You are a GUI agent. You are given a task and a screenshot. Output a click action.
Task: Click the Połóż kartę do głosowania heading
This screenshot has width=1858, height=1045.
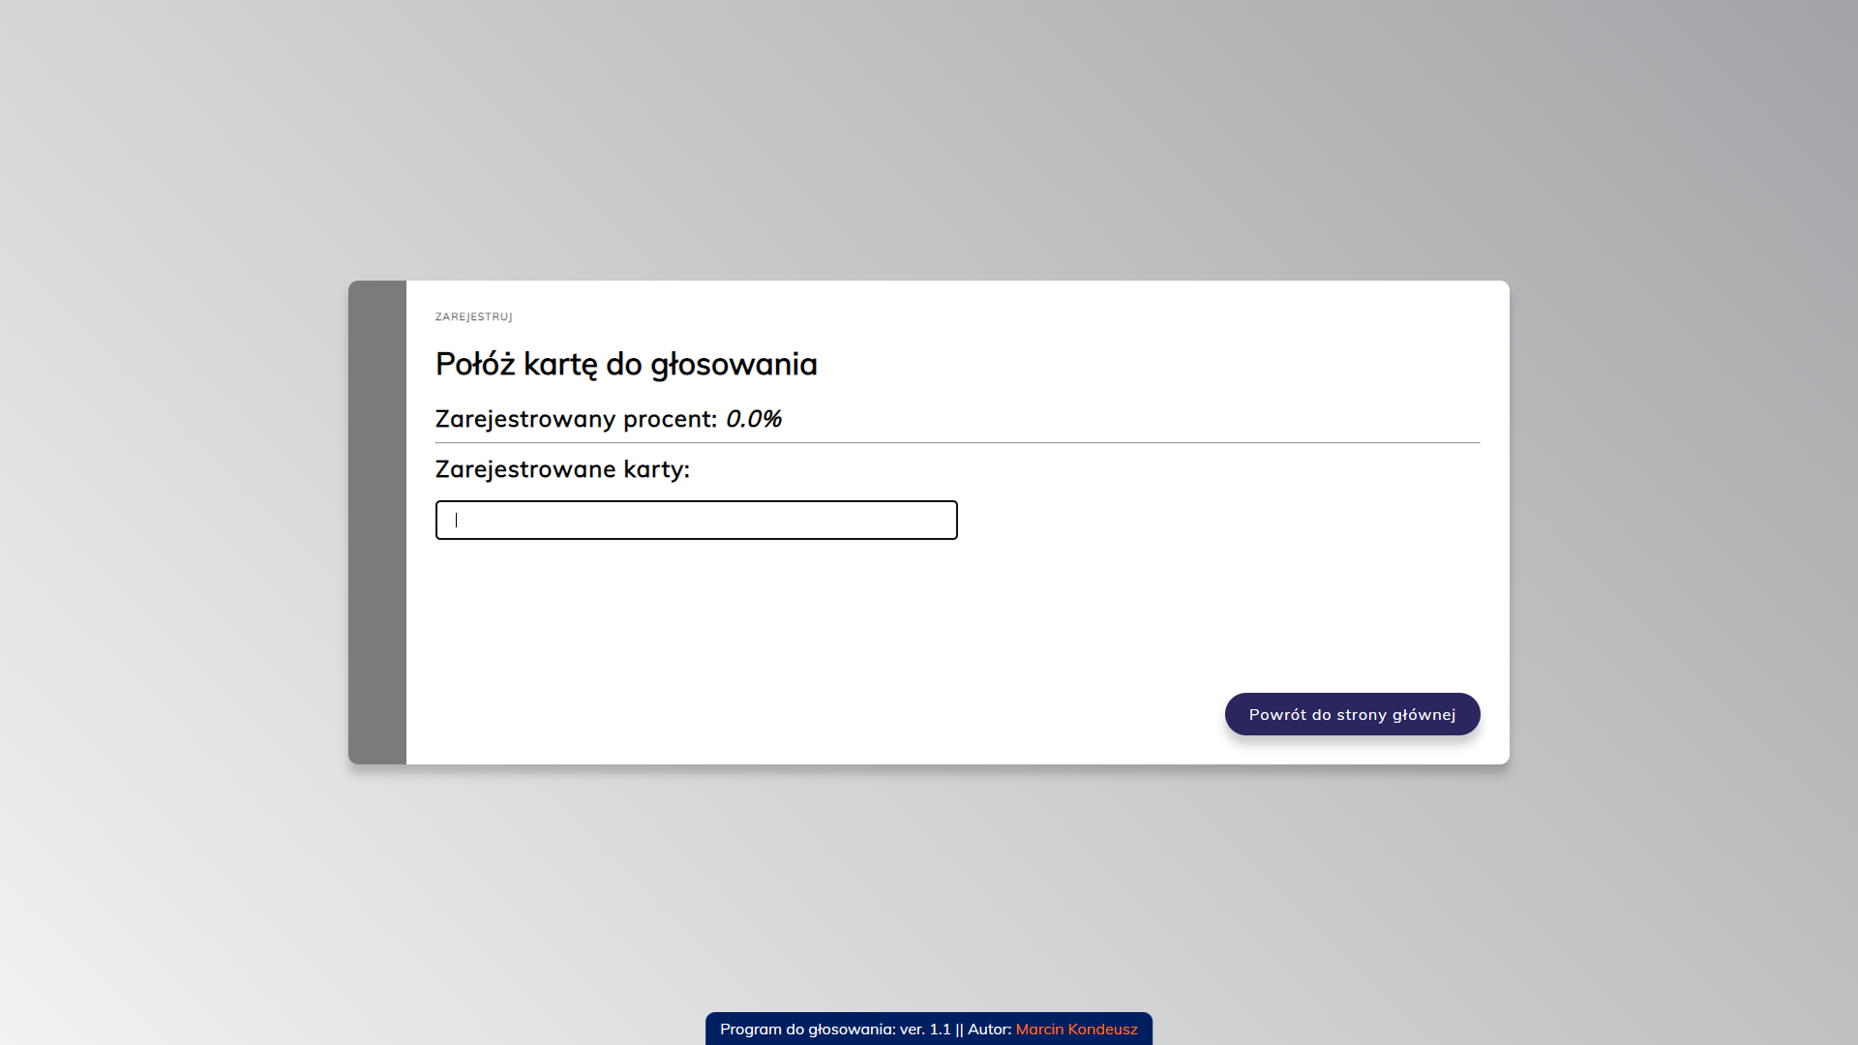tap(626, 365)
